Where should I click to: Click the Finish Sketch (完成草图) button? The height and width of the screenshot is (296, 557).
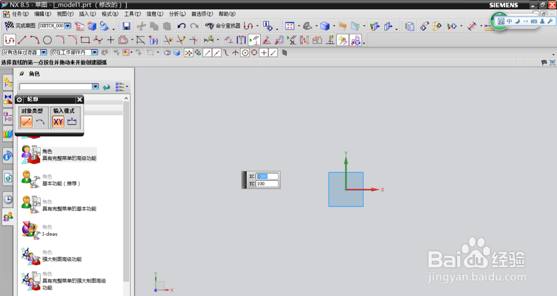[x=20, y=26]
